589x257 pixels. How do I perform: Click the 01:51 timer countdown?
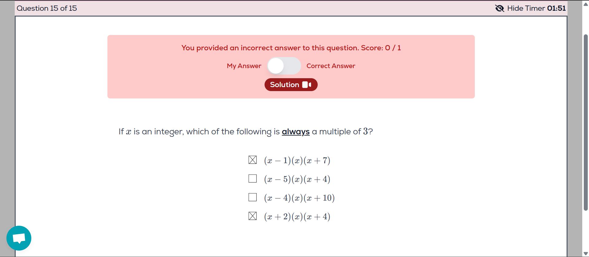coord(556,8)
